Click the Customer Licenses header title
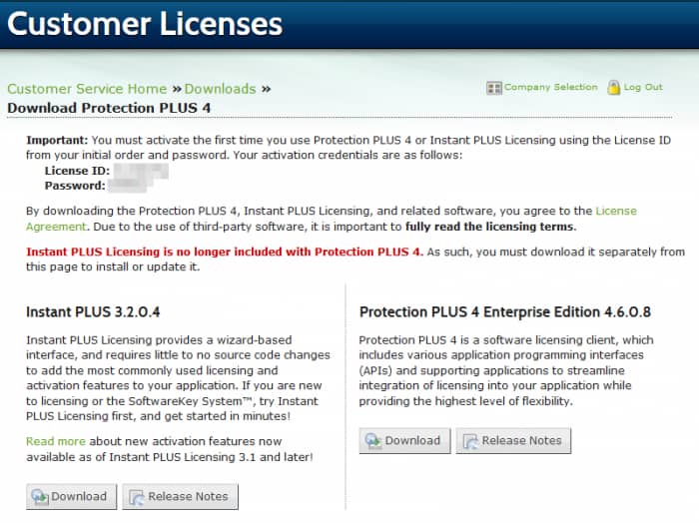This screenshot has height=523, width=699. [145, 24]
